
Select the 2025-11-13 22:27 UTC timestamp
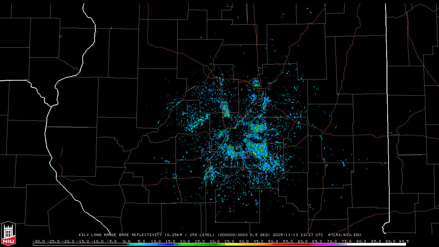pos(298,235)
